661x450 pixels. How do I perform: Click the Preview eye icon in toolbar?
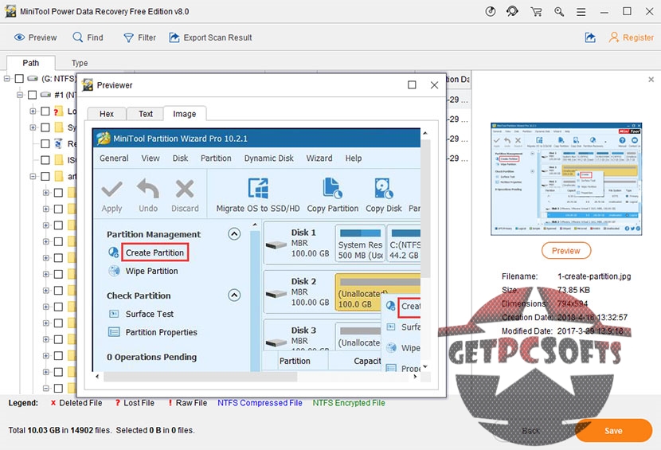point(19,37)
